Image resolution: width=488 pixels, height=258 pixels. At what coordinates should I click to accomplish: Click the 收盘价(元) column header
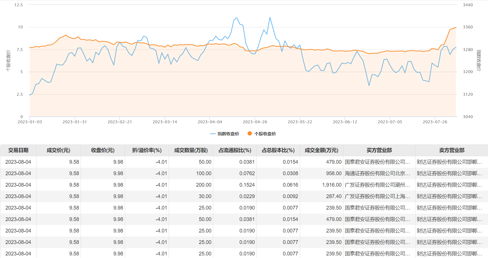pyautogui.click(x=103, y=150)
